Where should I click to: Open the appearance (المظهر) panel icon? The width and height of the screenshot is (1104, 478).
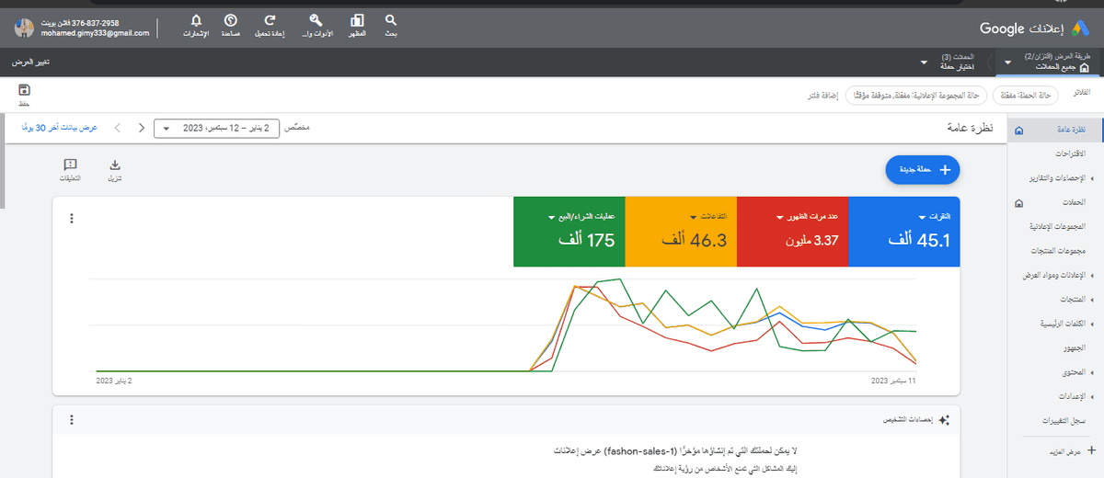[x=358, y=21]
